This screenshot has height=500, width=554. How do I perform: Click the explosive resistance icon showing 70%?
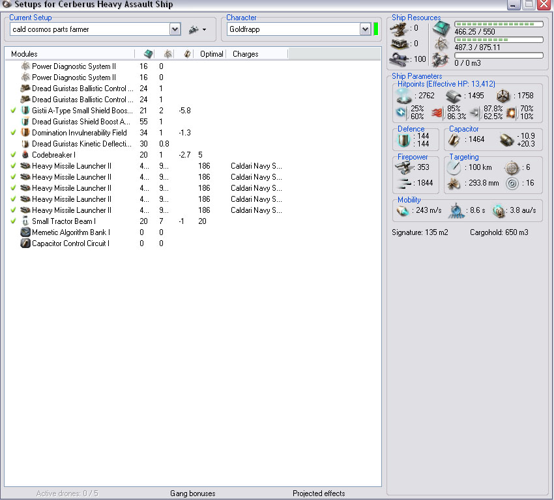512,113
